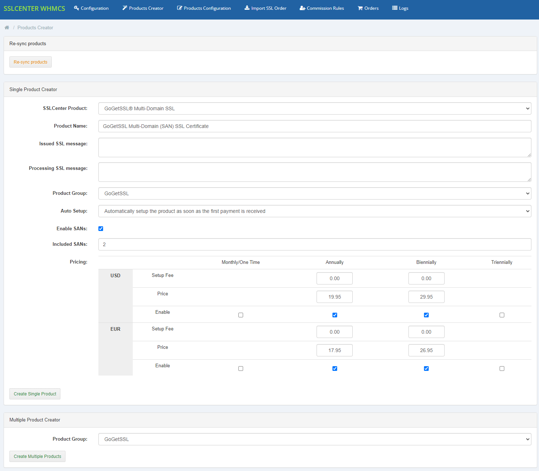Screen dimensions: 539x471
Task: Click EUR Biennially Setup Fee field
Action: 426,332
